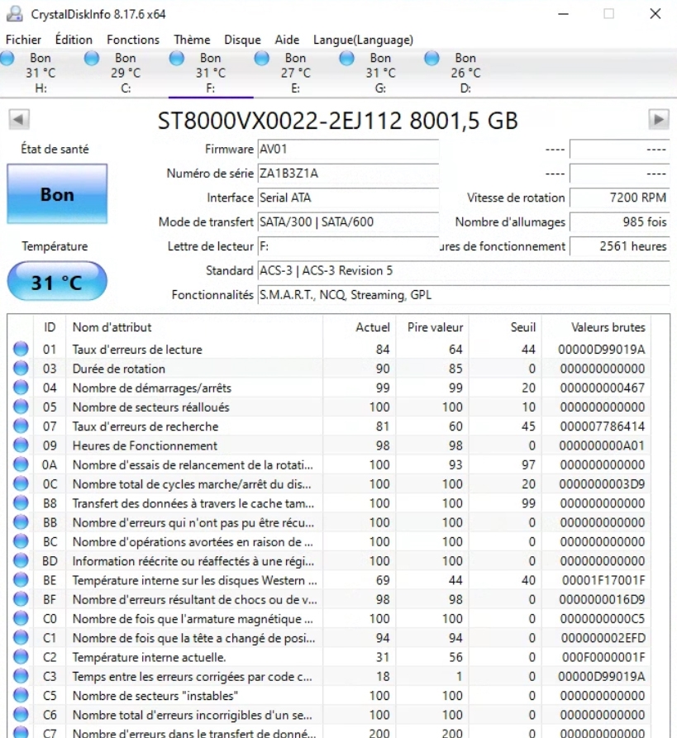Viewport: 677px width, 738px height.
Task: Switch to the F: disk tab
Action: [210, 73]
